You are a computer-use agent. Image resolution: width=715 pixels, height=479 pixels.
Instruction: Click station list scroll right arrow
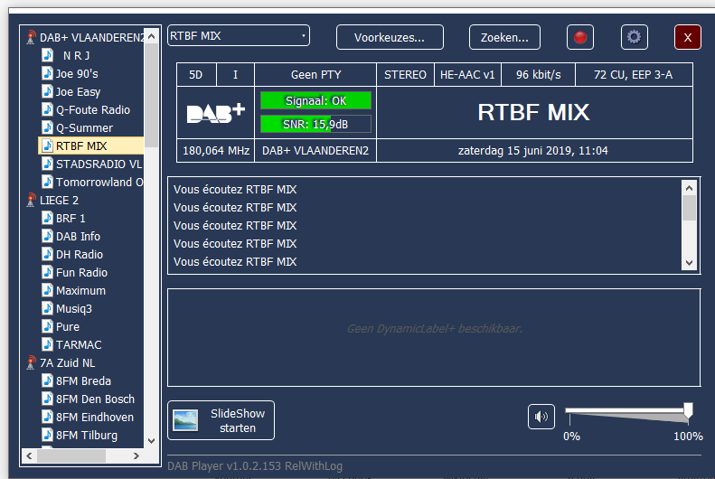[x=136, y=456]
